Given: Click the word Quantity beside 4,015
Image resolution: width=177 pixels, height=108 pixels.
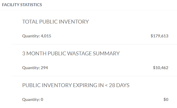Looking at the screenshot, I should pos(31,36).
